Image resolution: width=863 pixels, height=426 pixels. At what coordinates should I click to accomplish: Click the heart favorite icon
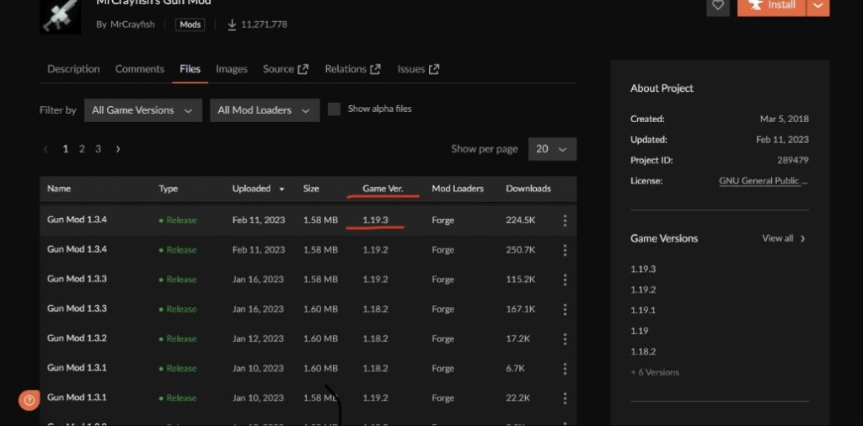point(718,6)
